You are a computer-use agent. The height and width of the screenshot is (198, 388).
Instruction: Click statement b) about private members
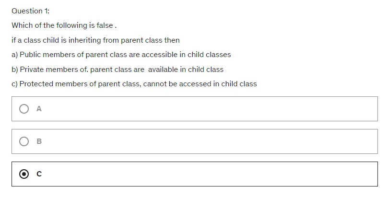[118, 69]
